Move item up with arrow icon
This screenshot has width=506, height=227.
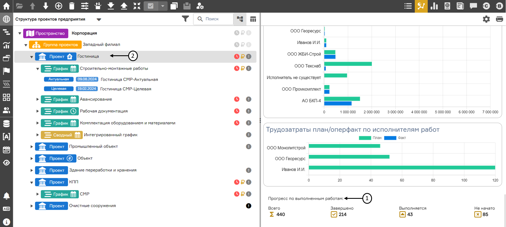pyautogui.click(x=32, y=6)
